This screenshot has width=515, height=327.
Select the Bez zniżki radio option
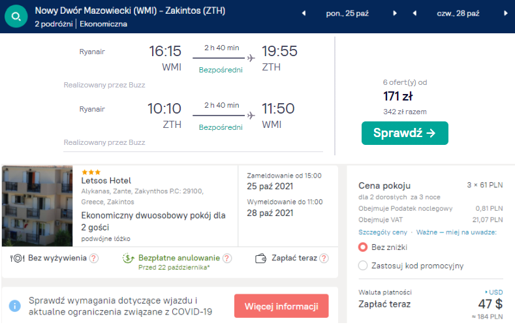coord(364,247)
